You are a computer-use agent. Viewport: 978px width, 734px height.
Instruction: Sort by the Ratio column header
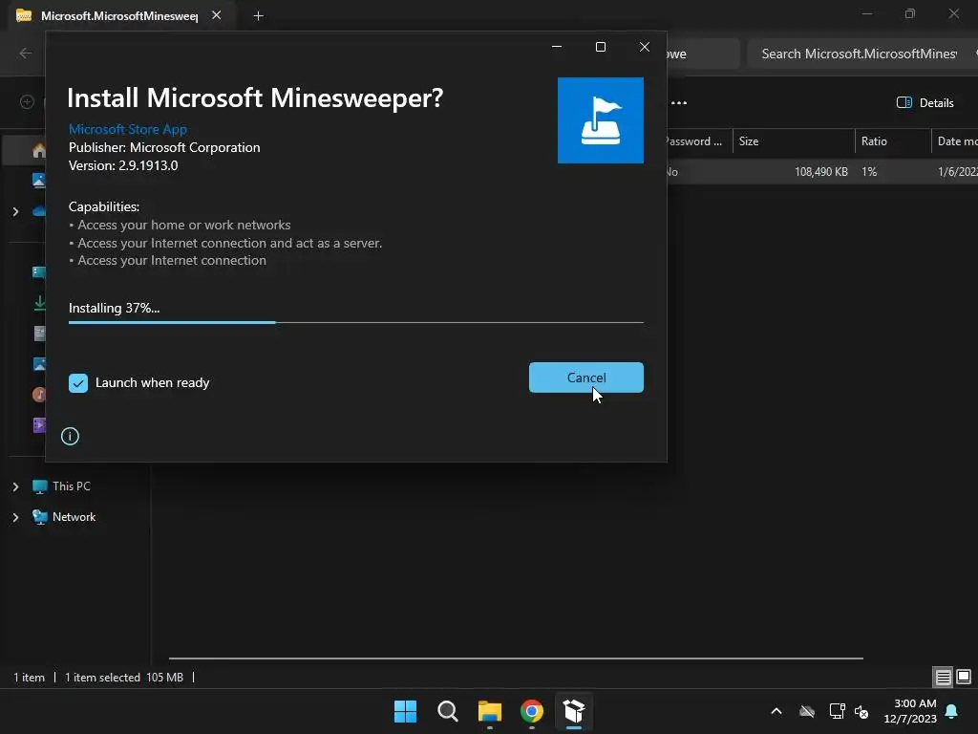(x=893, y=141)
